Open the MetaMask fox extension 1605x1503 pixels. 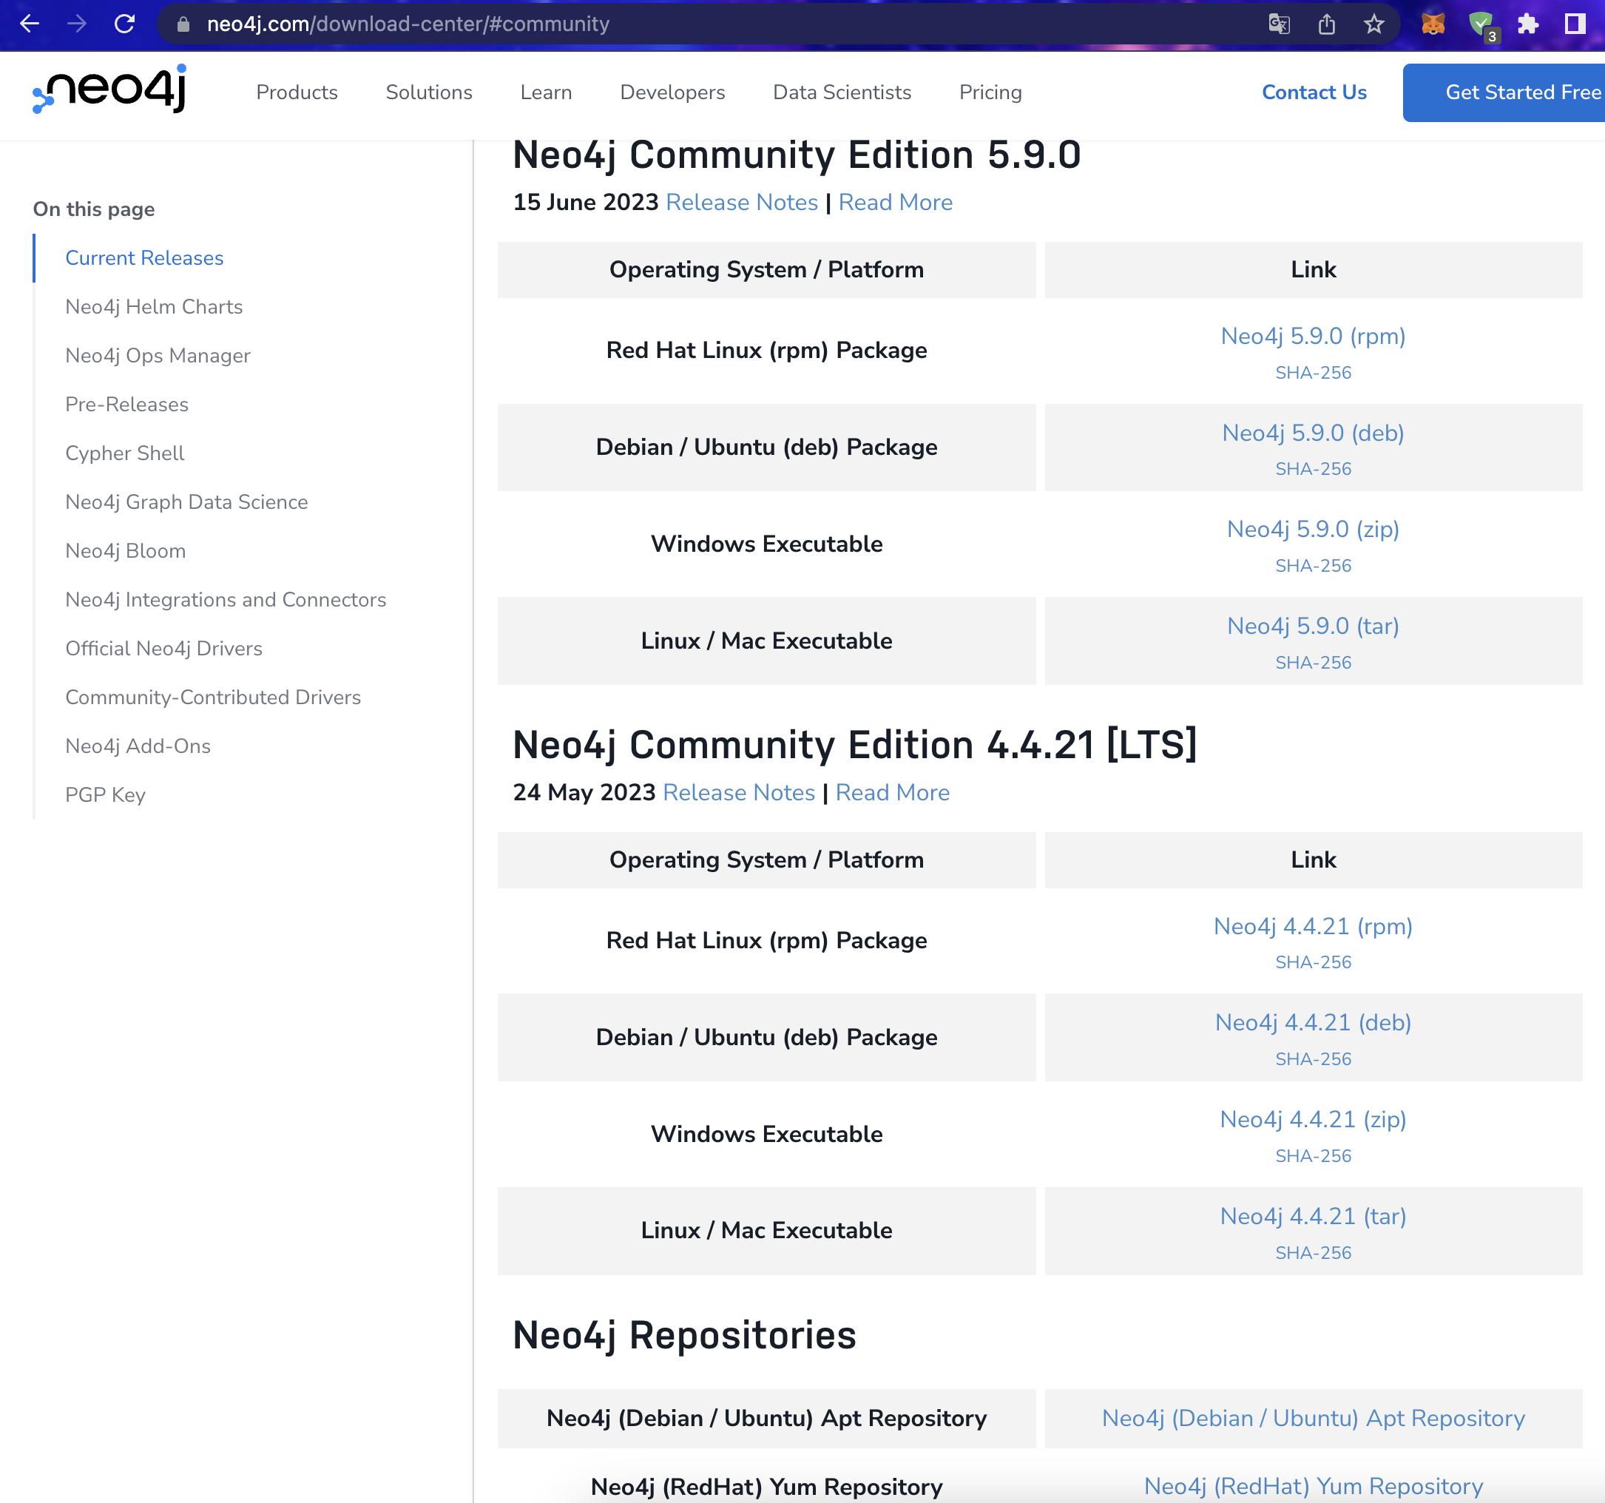(x=1433, y=24)
